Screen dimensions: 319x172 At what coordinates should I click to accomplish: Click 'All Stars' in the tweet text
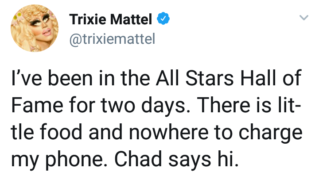coord(195,78)
